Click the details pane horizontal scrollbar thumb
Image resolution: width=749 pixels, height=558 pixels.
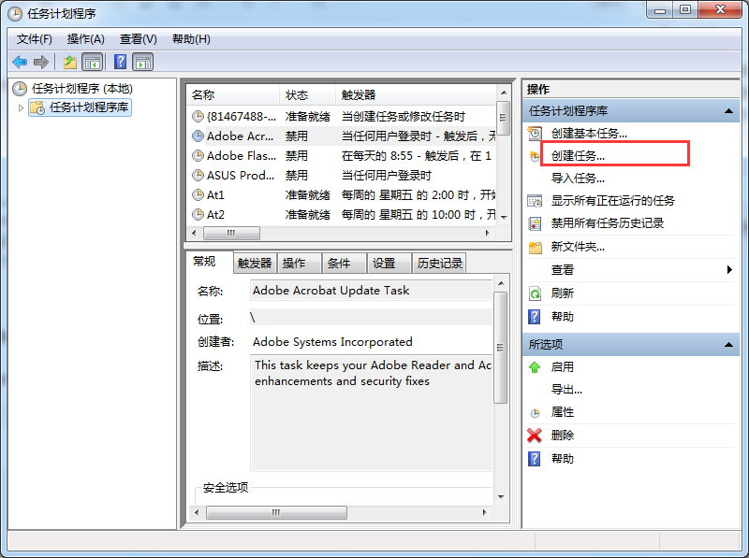tap(276, 513)
